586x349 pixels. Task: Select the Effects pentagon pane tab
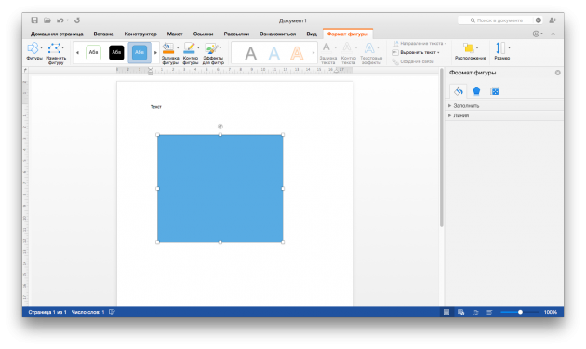click(476, 91)
